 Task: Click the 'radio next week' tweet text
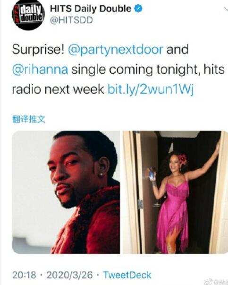[58, 89]
